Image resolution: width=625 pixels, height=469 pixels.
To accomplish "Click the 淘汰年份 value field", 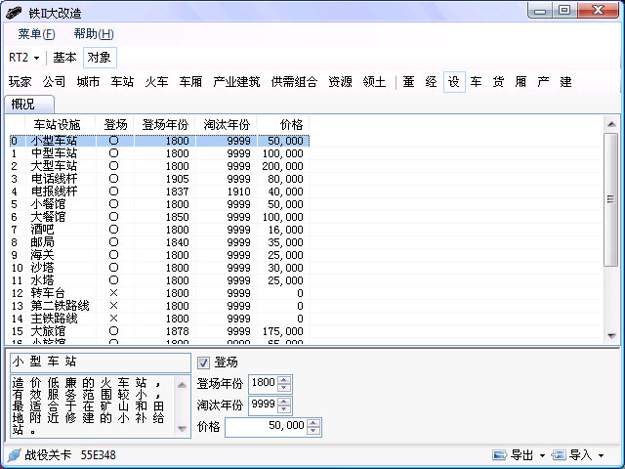I will pos(264,405).
